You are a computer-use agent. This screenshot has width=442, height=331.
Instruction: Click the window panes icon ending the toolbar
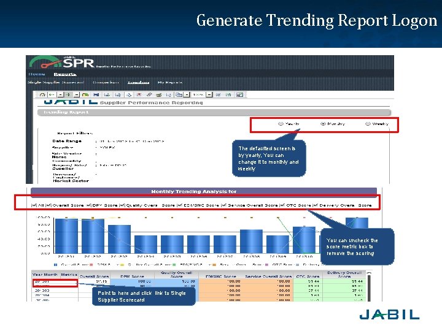click(x=239, y=95)
